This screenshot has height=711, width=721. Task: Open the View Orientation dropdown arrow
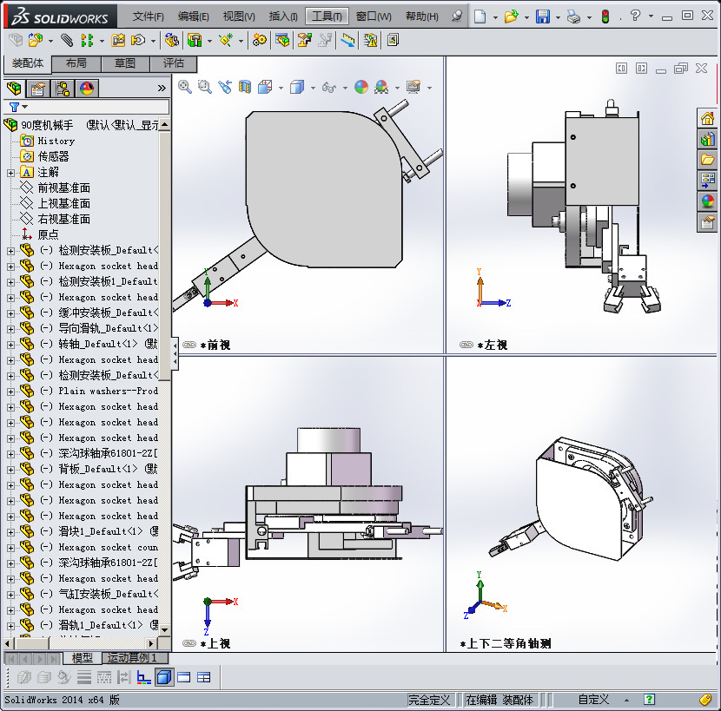pyautogui.click(x=281, y=88)
